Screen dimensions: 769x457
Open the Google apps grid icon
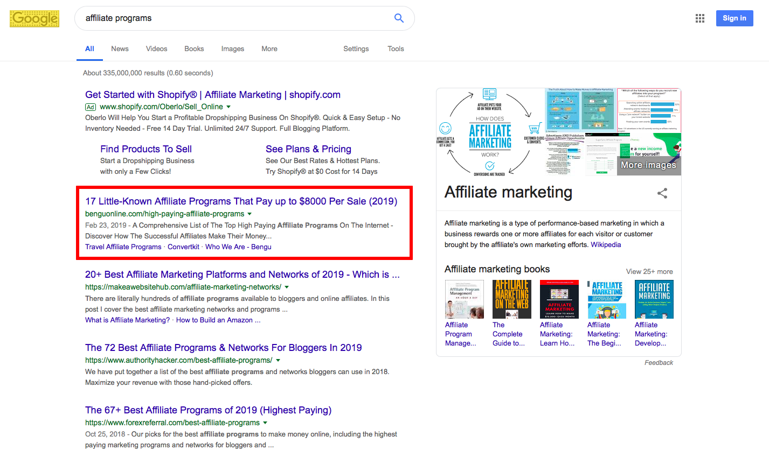700,18
